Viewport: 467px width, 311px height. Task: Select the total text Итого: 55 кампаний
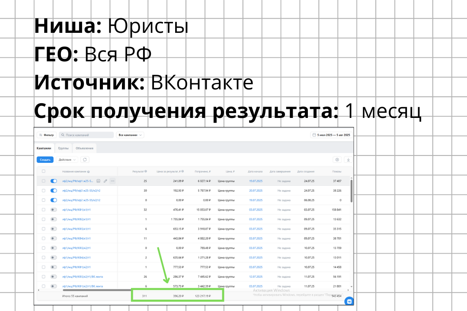pyautogui.click(x=75, y=296)
